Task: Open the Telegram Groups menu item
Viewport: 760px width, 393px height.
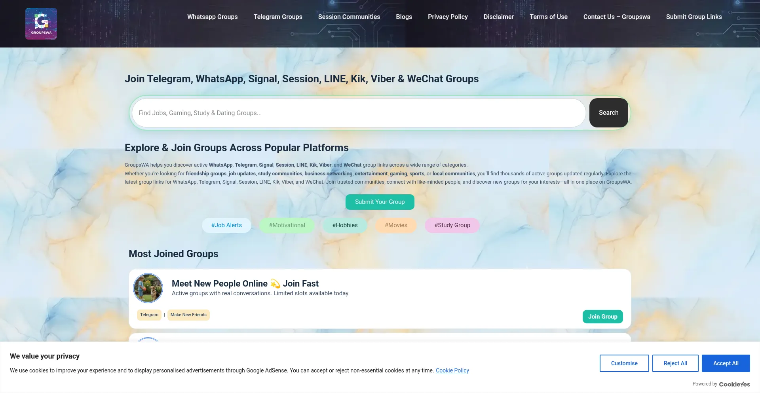Action: 278,17
